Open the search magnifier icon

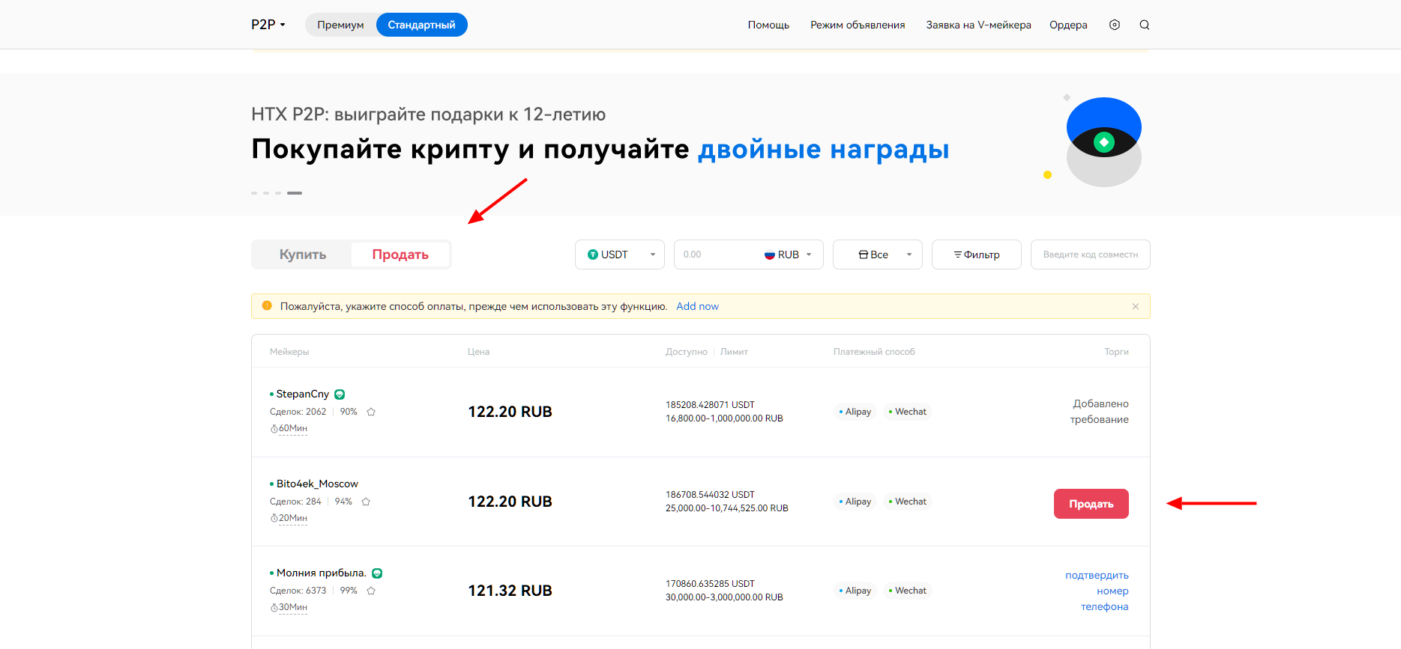pyautogui.click(x=1145, y=25)
